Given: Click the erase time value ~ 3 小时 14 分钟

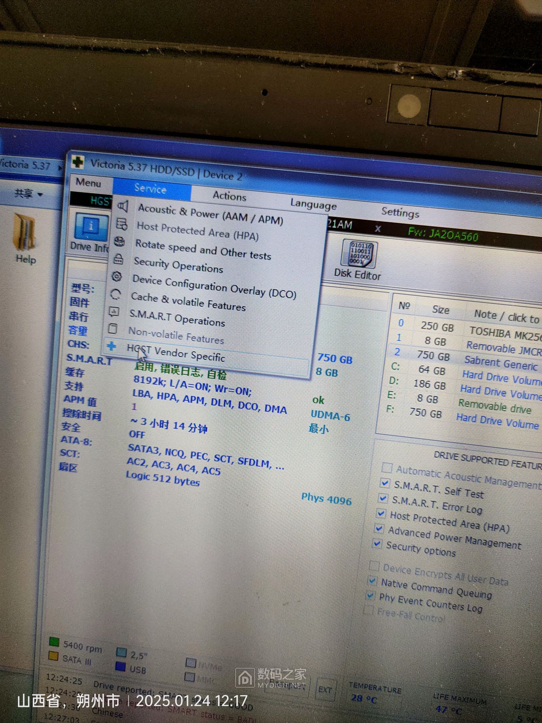Looking at the screenshot, I should tap(168, 425).
